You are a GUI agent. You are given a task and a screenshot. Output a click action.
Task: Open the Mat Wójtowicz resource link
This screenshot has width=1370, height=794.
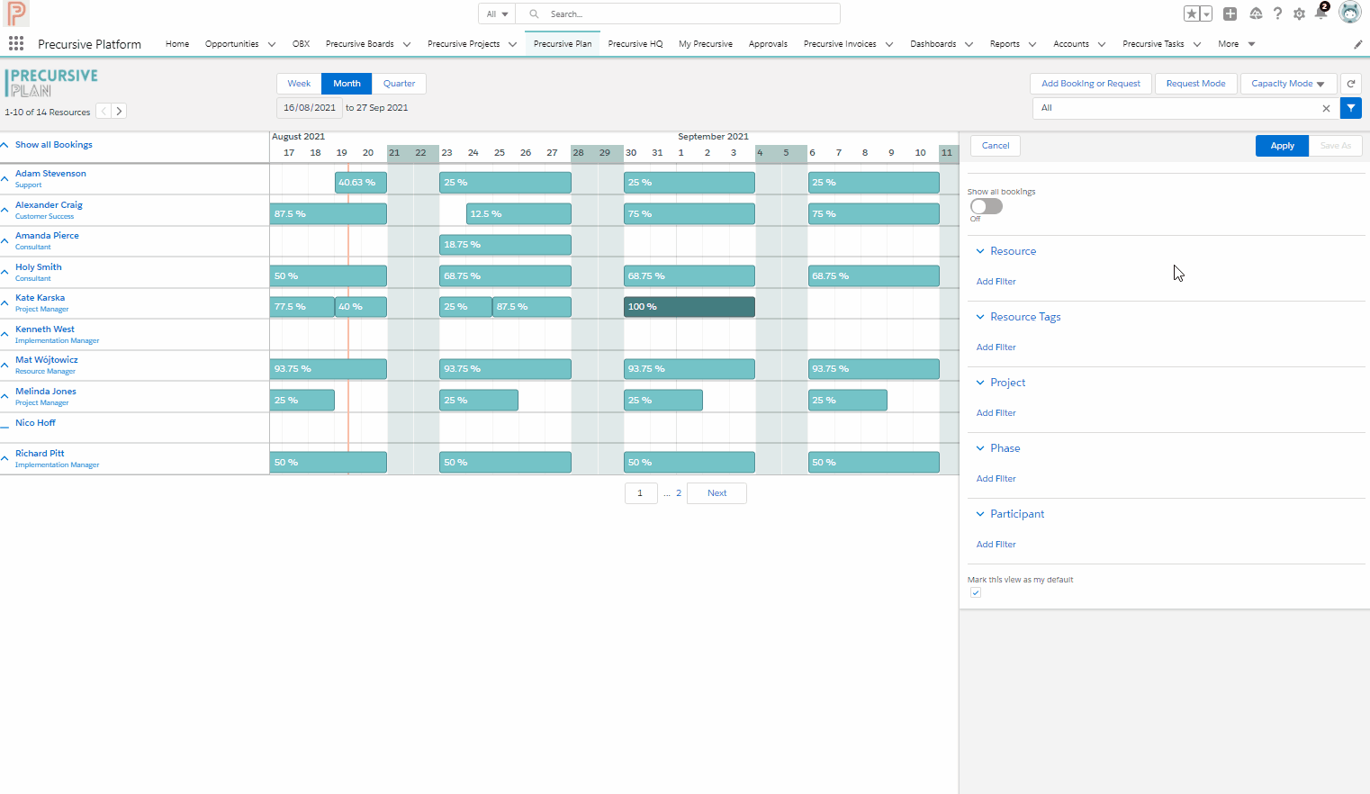point(47,360)
